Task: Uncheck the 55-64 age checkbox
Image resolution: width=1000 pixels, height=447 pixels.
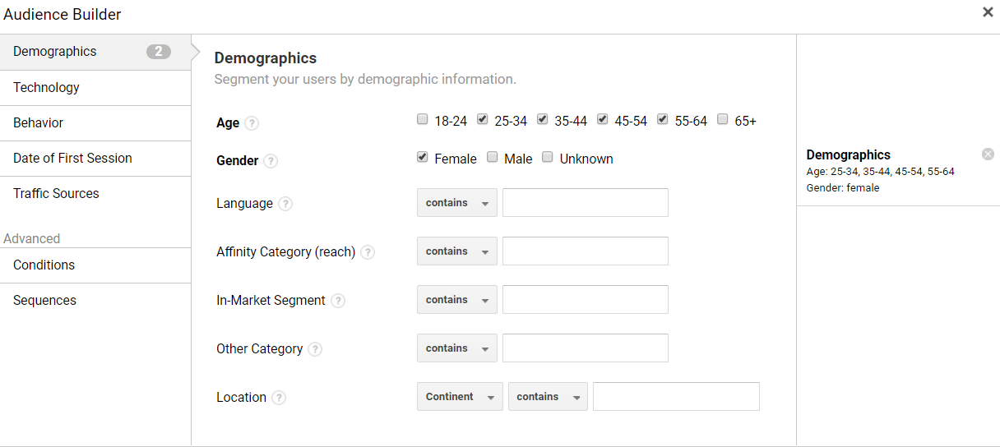Action: coord(663,119)
